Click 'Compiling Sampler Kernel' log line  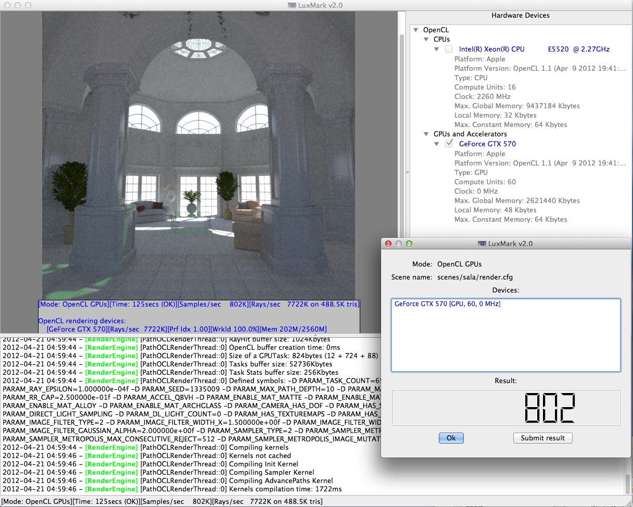tap(158, 472)
